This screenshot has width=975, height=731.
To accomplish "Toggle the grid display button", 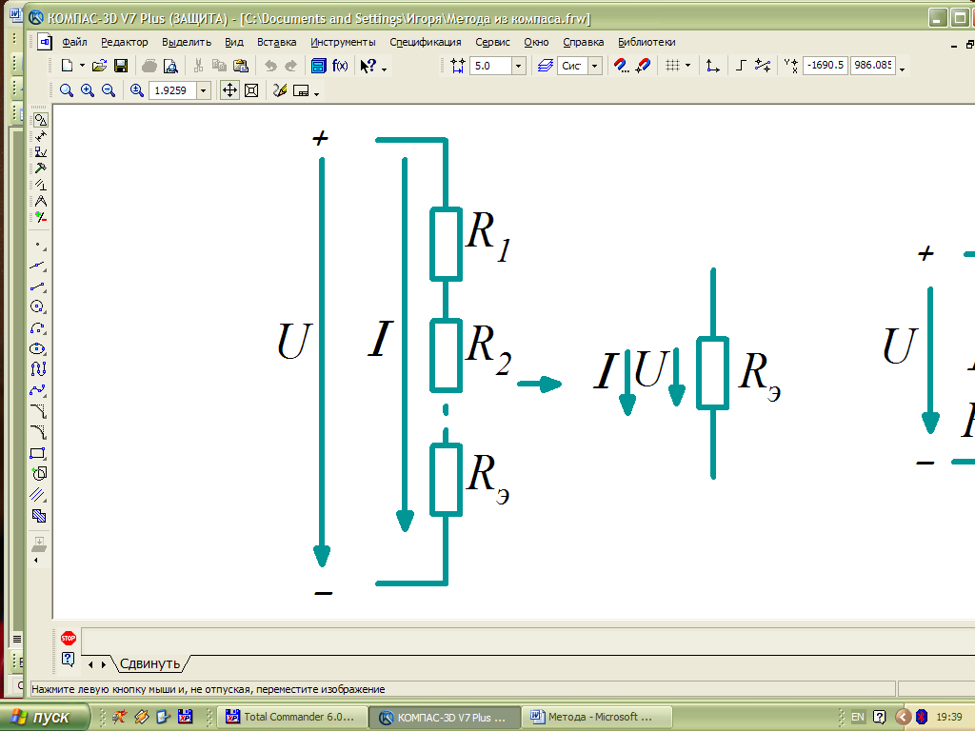I will (672, 66).
